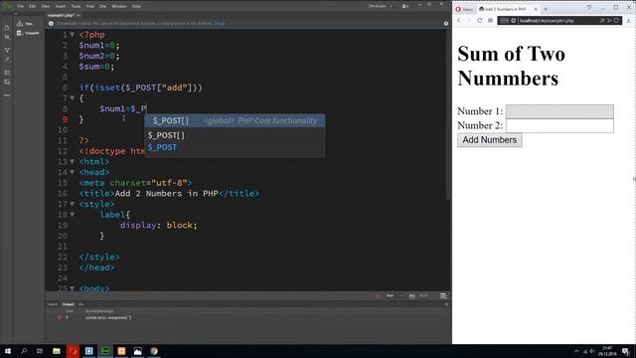Open the File menu in Dreamweaver

click(20, 6)
